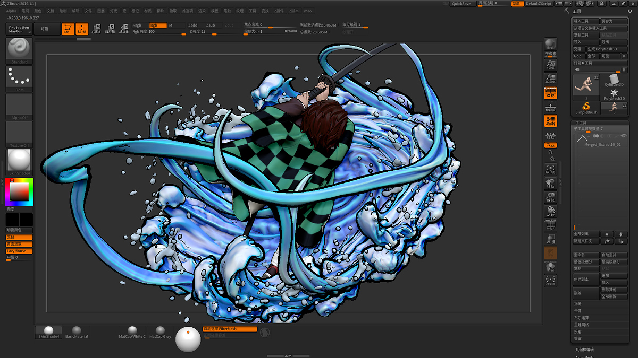Open the 笔刷 brush menu
Screen dimensions: 638x358
click(25, 11)
